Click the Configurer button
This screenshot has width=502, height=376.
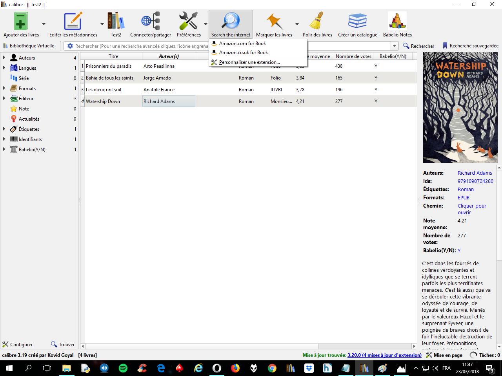(x=18, y=345)
